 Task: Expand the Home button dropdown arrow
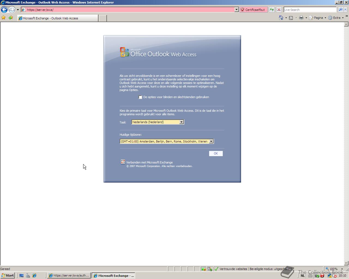(x=286, y=18)
